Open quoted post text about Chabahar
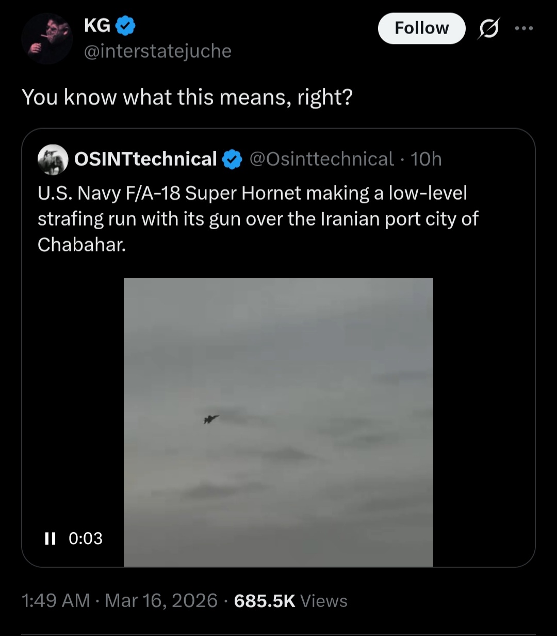This screenshot has width=557, height=636. pos(258,218)
